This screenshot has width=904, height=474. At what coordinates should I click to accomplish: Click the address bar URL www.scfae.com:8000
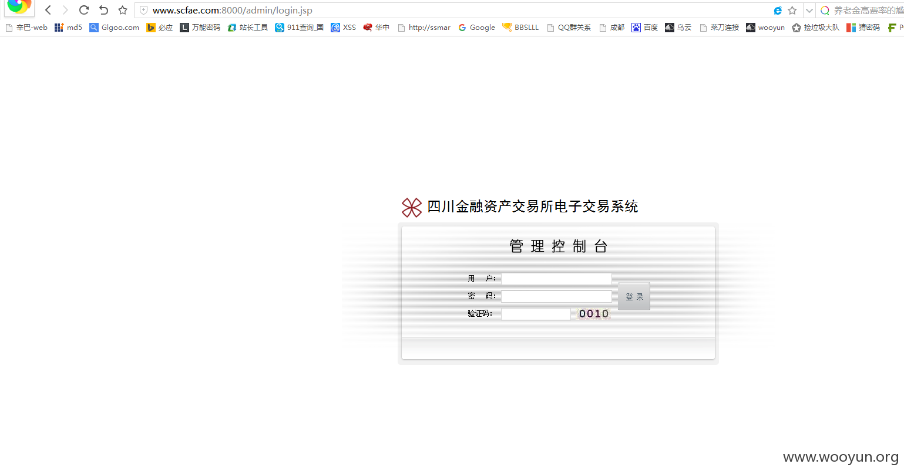[x=232, y=11]
